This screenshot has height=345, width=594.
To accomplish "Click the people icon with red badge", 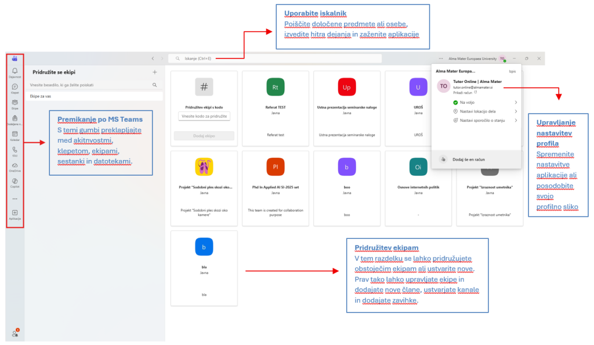I will (x=15, y=333).
